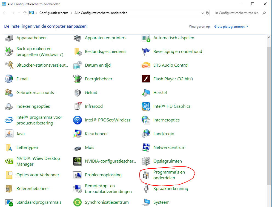Open the Datum en tijd icon

pyautogui.click(x=77, y=65)
